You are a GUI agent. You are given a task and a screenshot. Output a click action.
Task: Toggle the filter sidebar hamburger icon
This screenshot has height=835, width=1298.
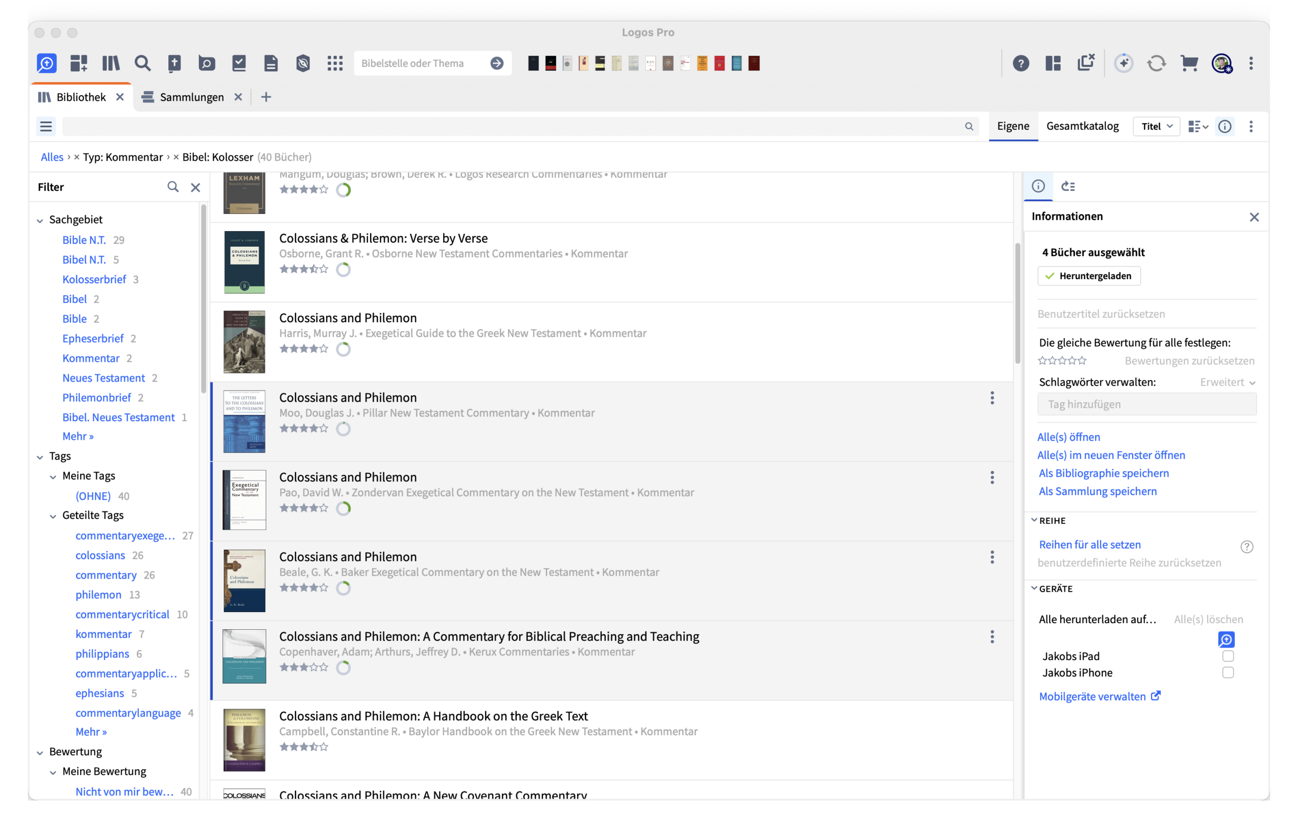coord(46,126)
